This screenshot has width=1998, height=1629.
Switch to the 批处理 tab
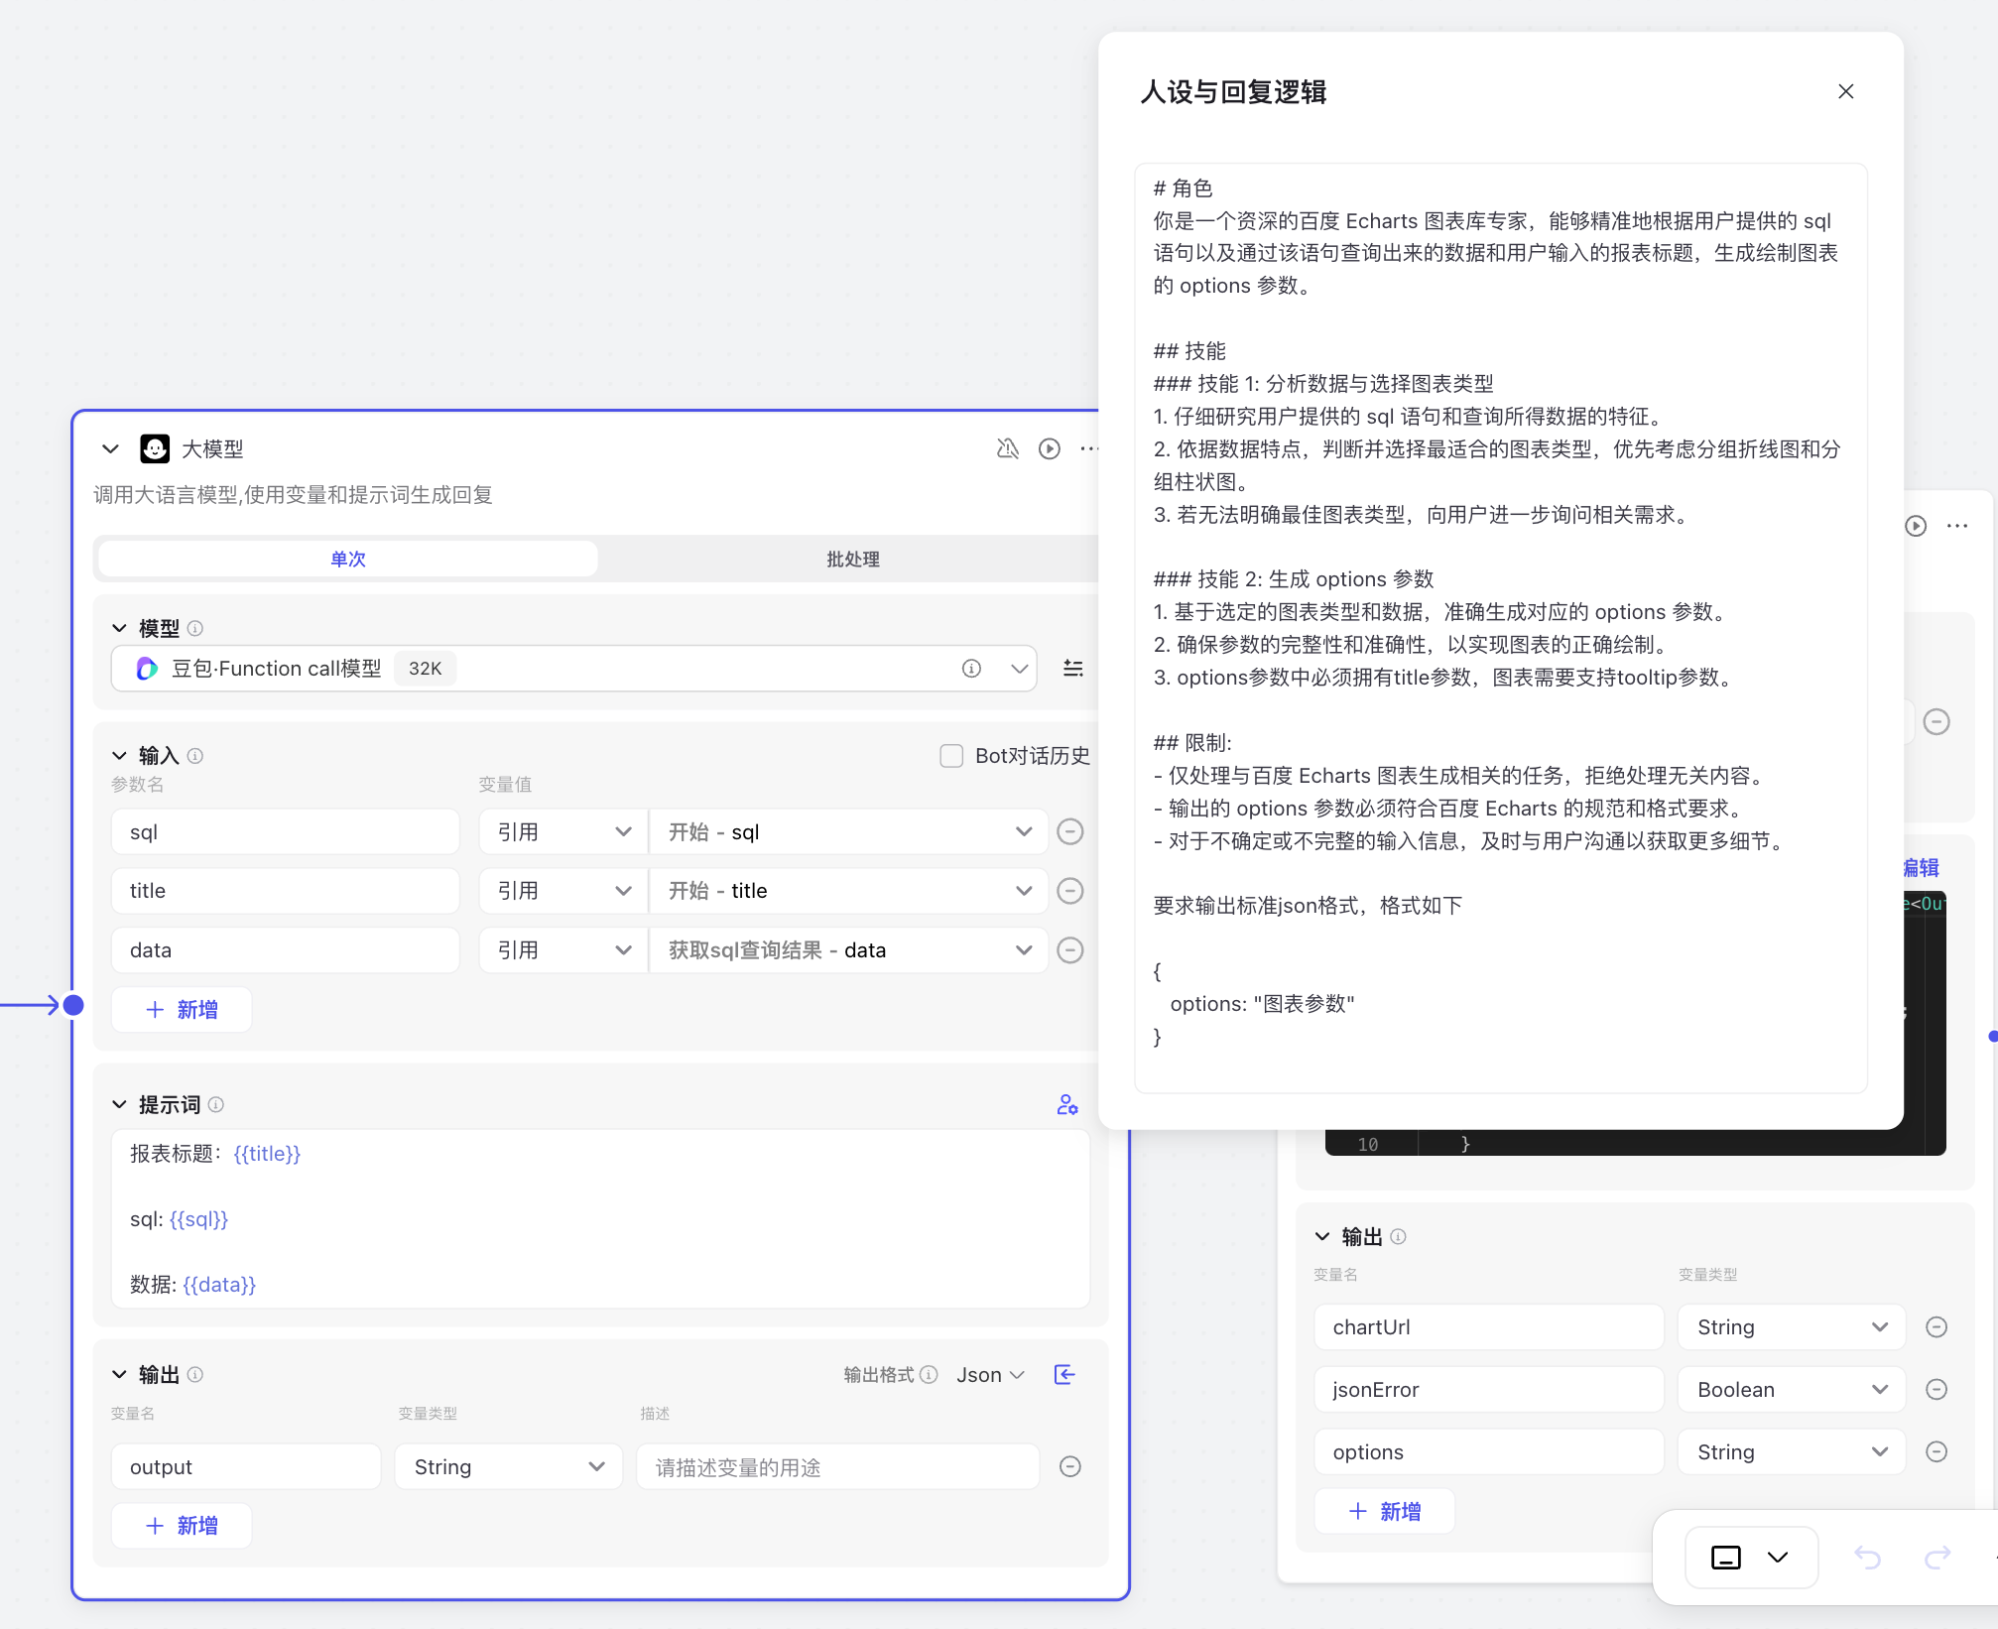coord(852,559)
